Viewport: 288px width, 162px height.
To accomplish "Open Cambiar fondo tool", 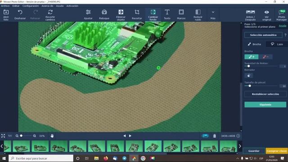I will 153,15.
